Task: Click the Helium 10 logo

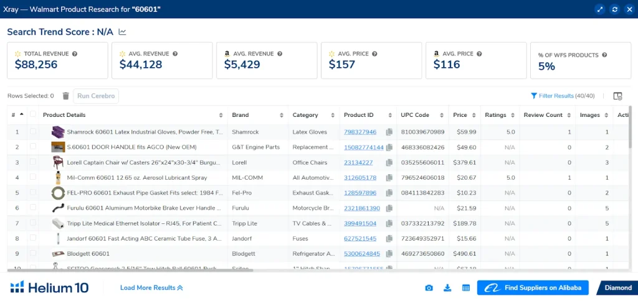Action: [49, 287]
